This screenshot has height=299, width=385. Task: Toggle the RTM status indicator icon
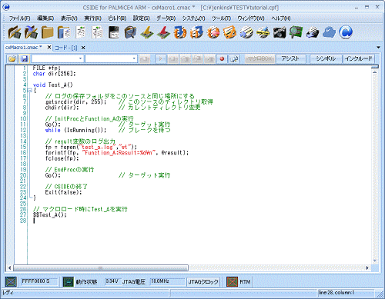click(232, 282)
